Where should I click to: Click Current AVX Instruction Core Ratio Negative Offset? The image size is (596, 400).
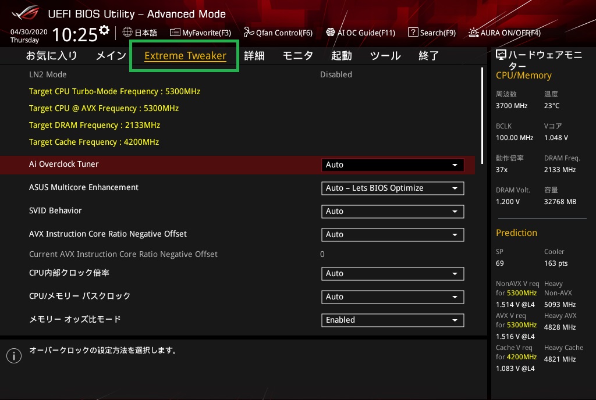123,254
